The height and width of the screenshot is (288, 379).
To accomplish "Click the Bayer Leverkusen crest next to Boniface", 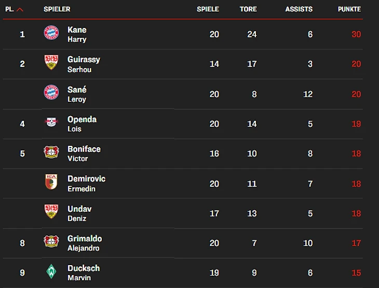I will (51, 153).
